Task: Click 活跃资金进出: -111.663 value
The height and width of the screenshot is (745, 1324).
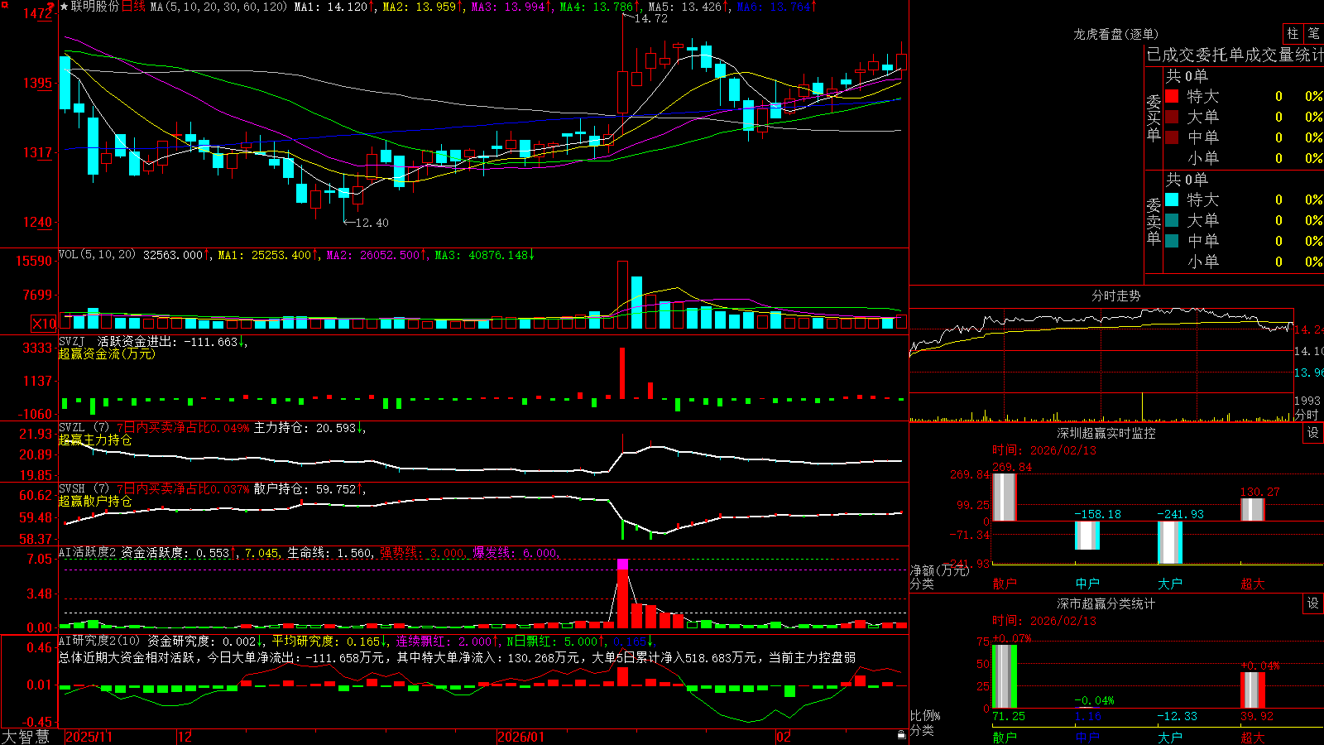Action: 171,342
